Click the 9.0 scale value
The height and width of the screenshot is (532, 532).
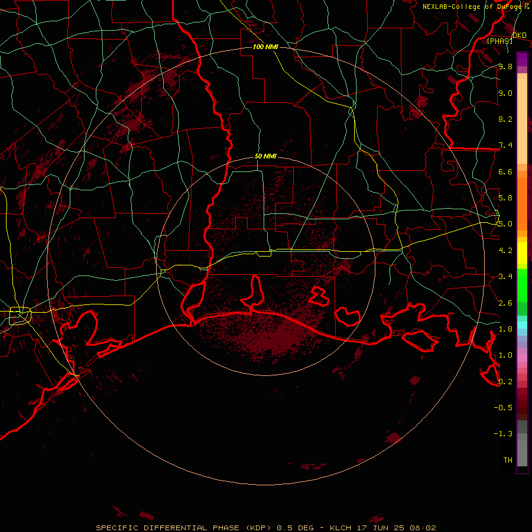pyautogui.click(x=505, y=93)
